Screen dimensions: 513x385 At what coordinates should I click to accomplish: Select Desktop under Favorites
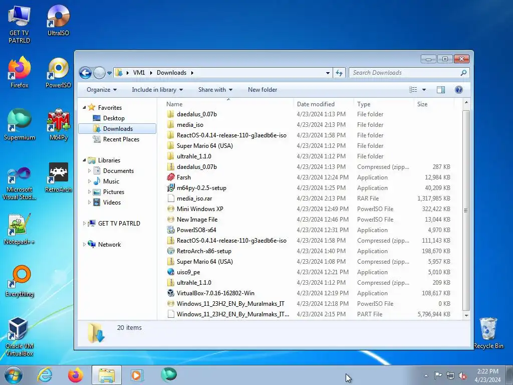(114, 118)
